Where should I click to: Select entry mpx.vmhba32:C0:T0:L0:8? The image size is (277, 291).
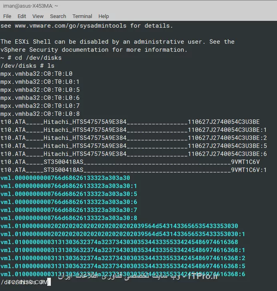pyautogui.click(x=40, y=114)
